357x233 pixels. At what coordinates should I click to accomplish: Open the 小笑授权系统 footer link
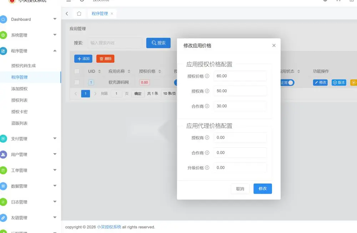pyautogui.click(x=109, y=227)
